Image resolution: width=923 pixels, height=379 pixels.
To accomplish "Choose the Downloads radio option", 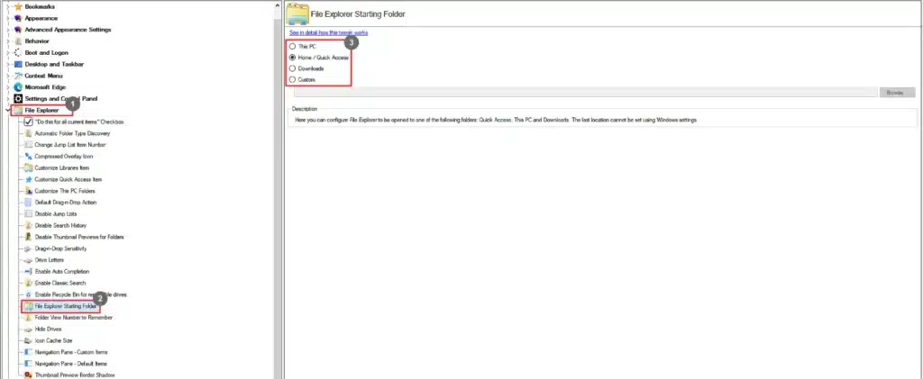I will (x=293, y=68).
